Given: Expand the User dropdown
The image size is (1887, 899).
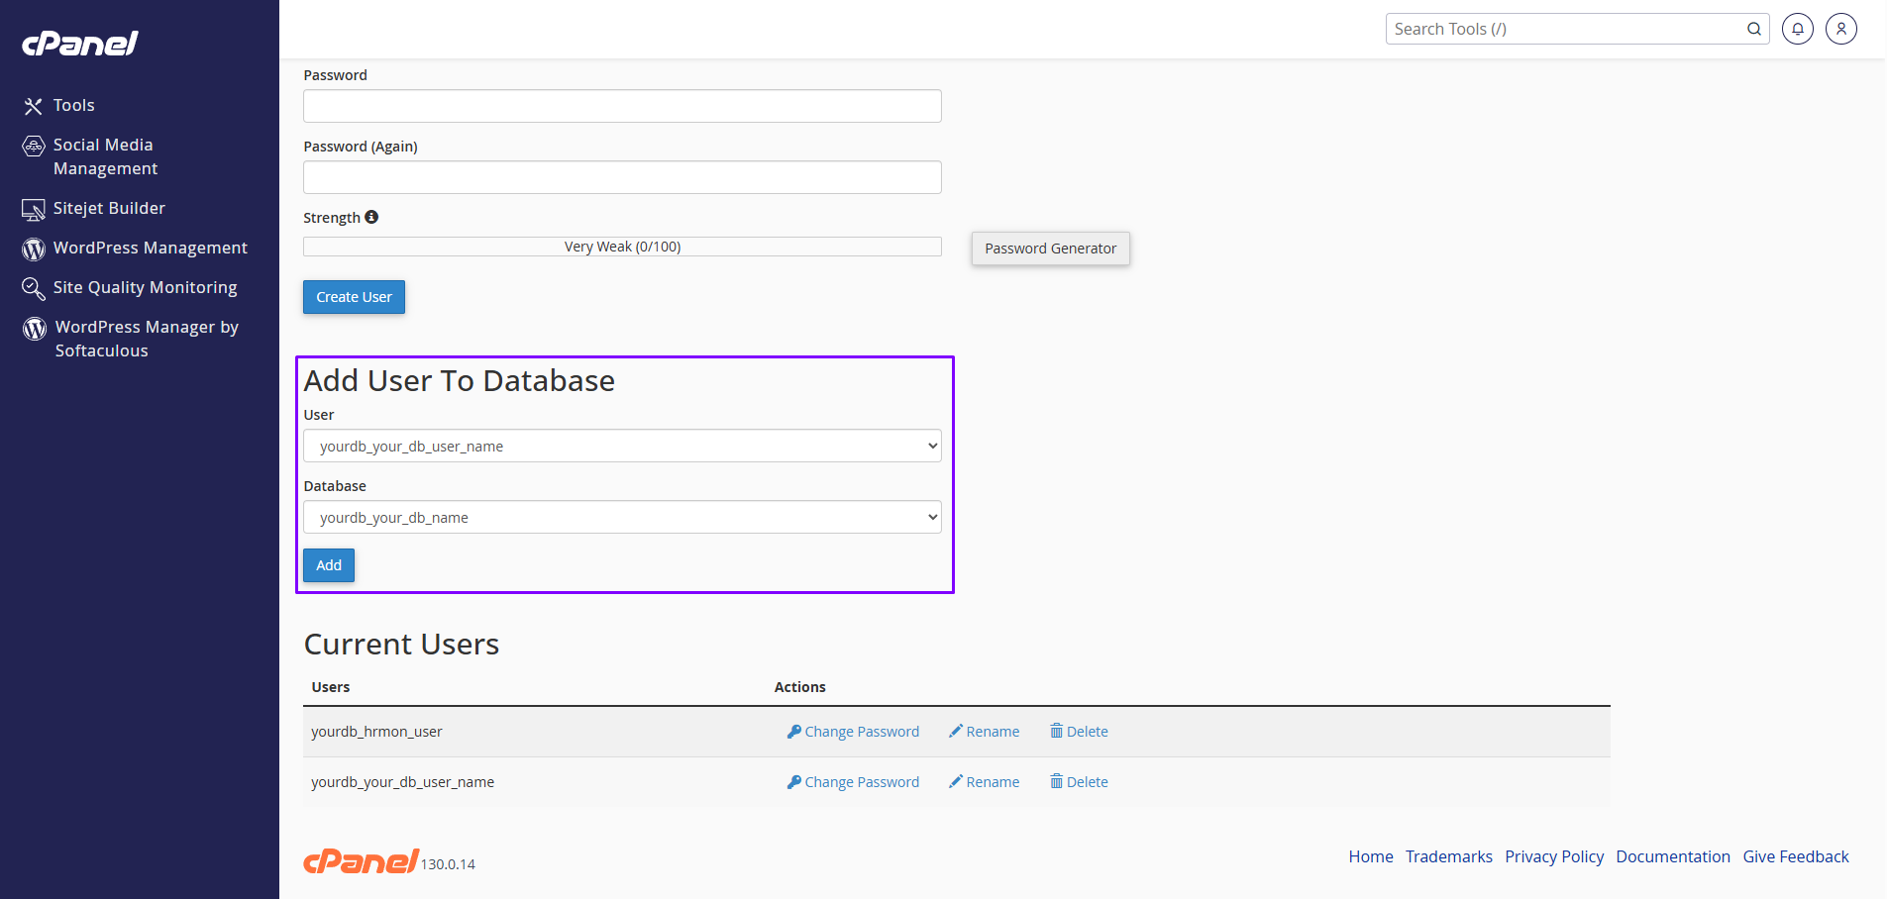Looking at the screenshot, I should click(x=622, y=446).
